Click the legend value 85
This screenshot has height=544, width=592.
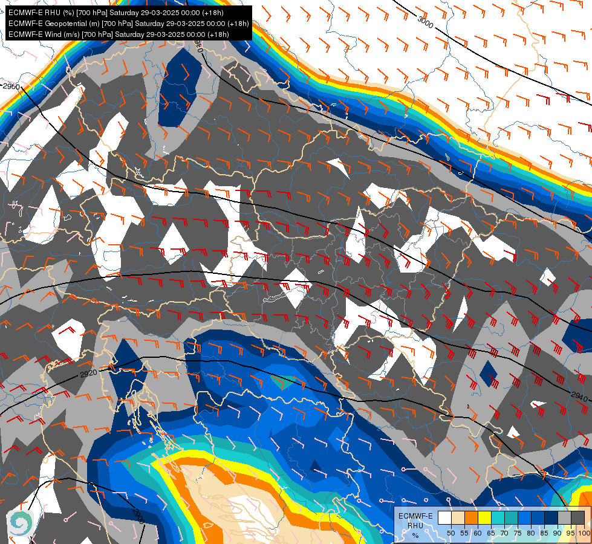544,533
